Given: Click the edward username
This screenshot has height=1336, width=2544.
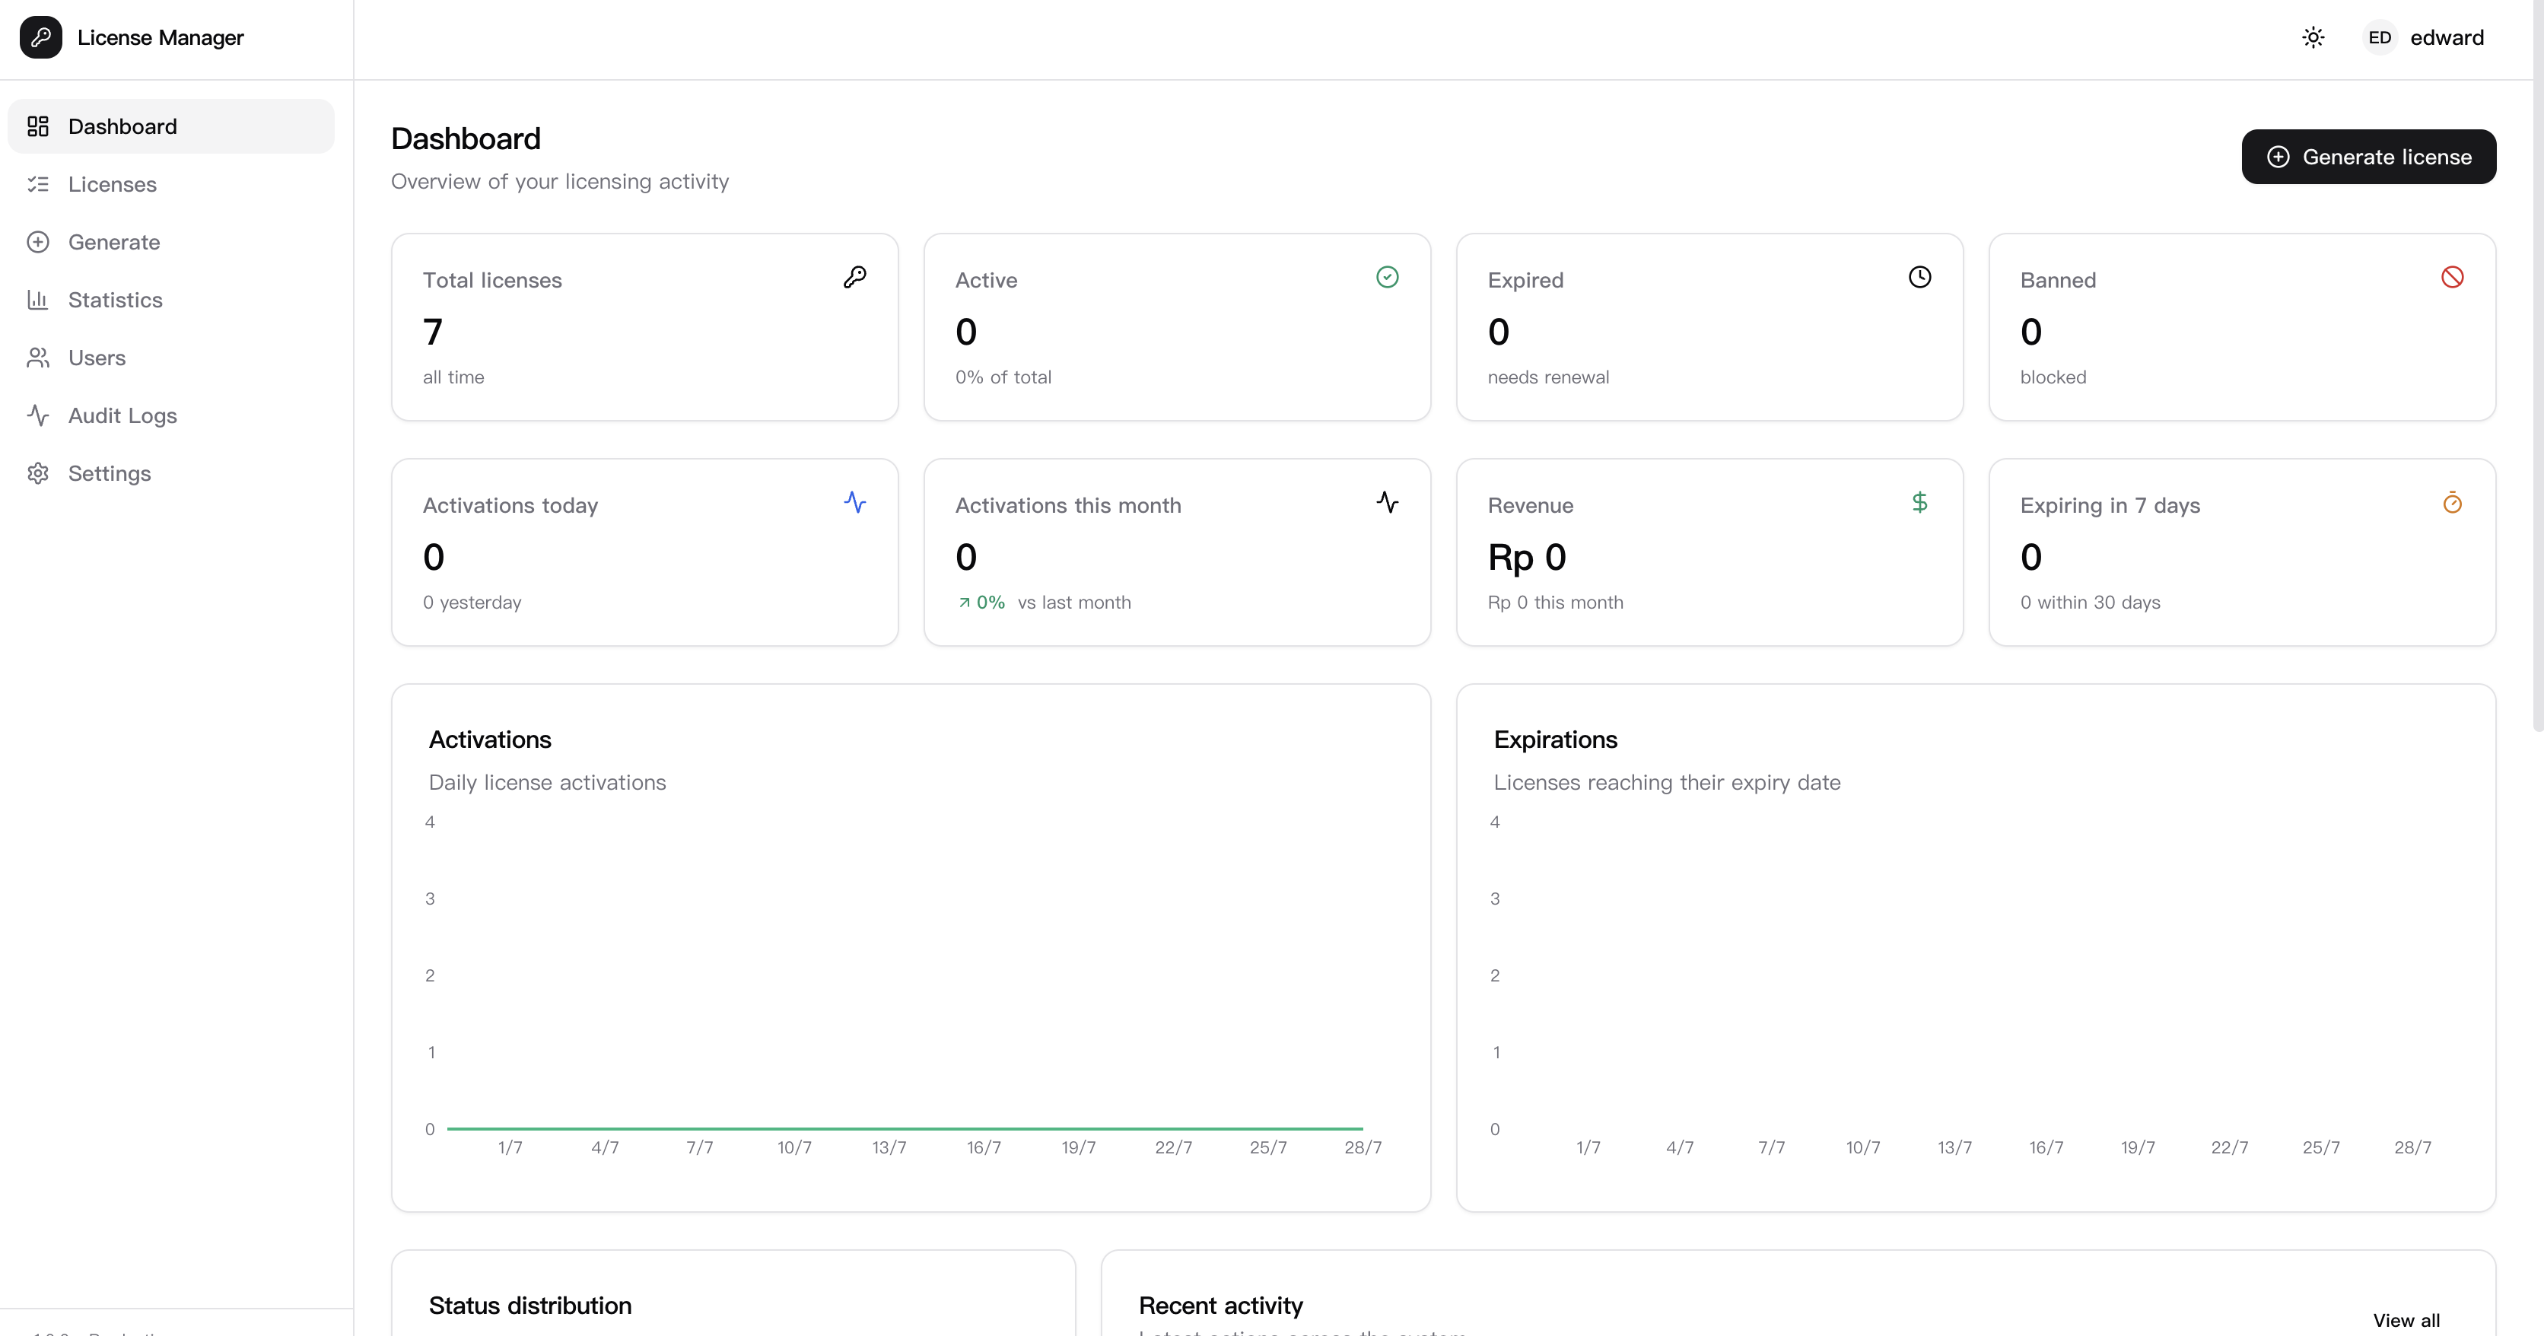Looking at the screenshot, I should click(2446, 37).
